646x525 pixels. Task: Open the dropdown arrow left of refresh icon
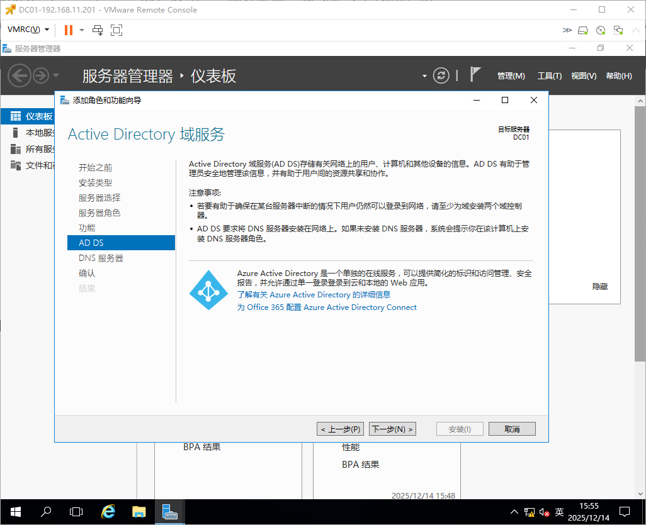(x=424, y=76)
